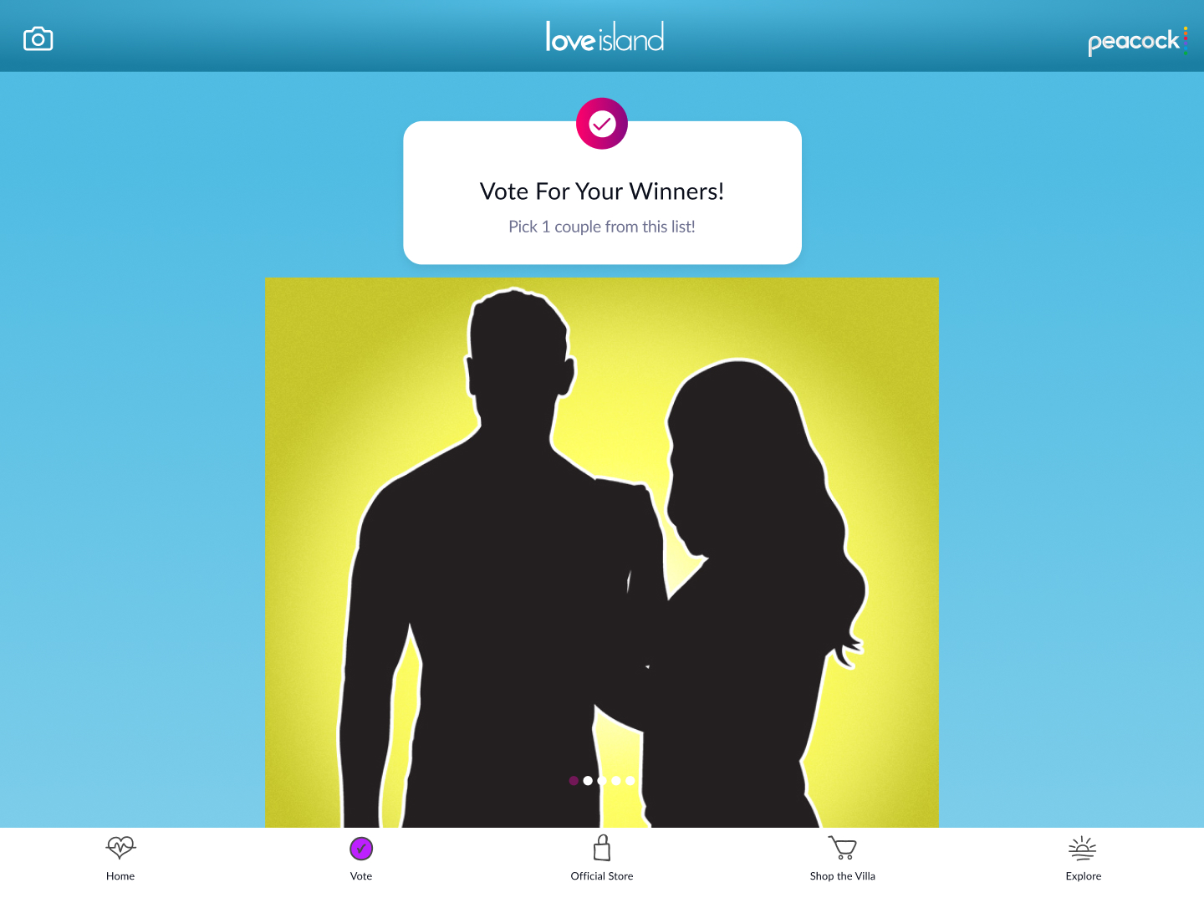
Task: Select the Home heartbeat icon
Action: [x=120, y=848]
